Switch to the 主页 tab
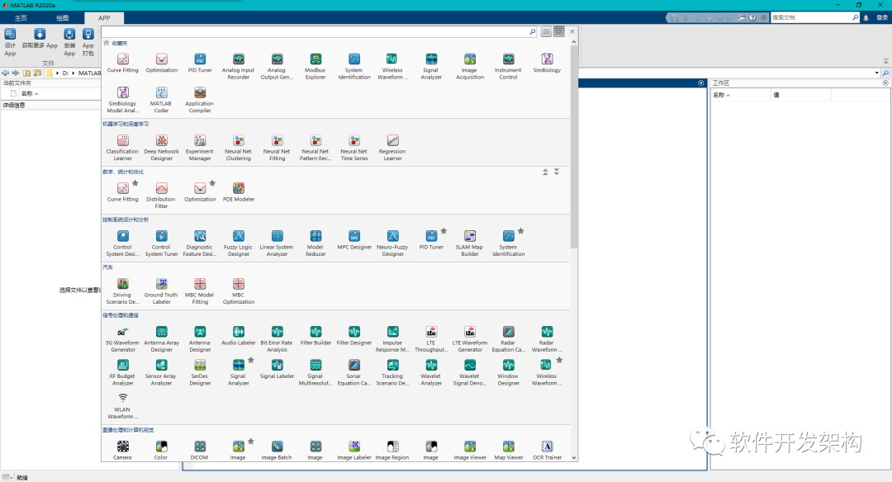This screenshot has height=482, width=892. pos(21,18)
